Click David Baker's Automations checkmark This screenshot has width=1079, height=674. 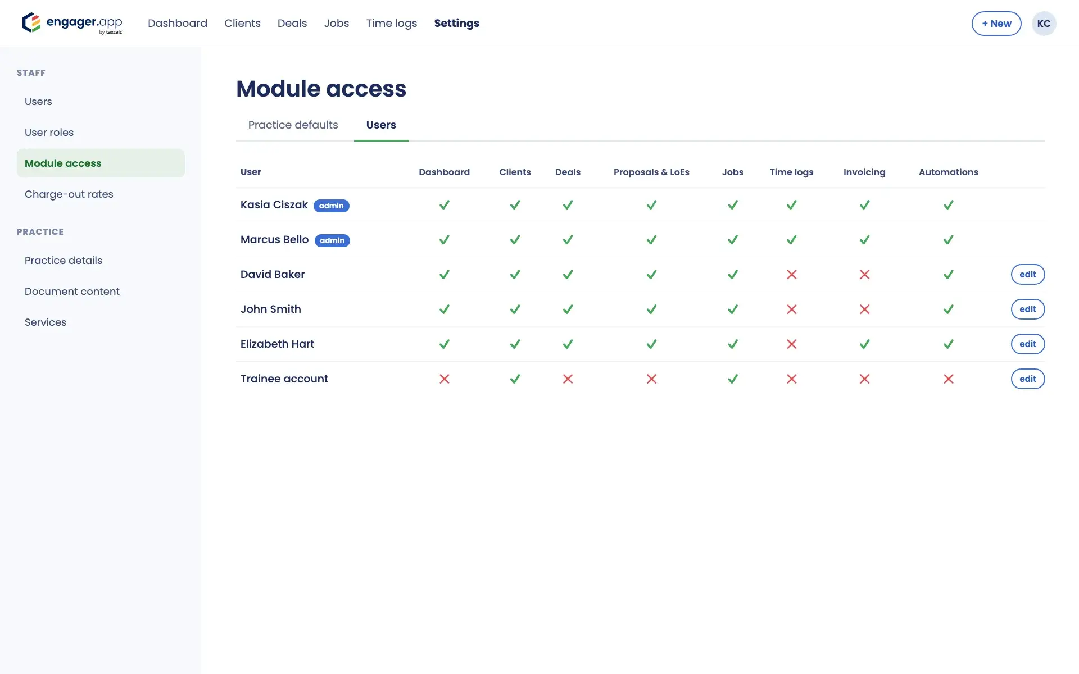[948, 275]
